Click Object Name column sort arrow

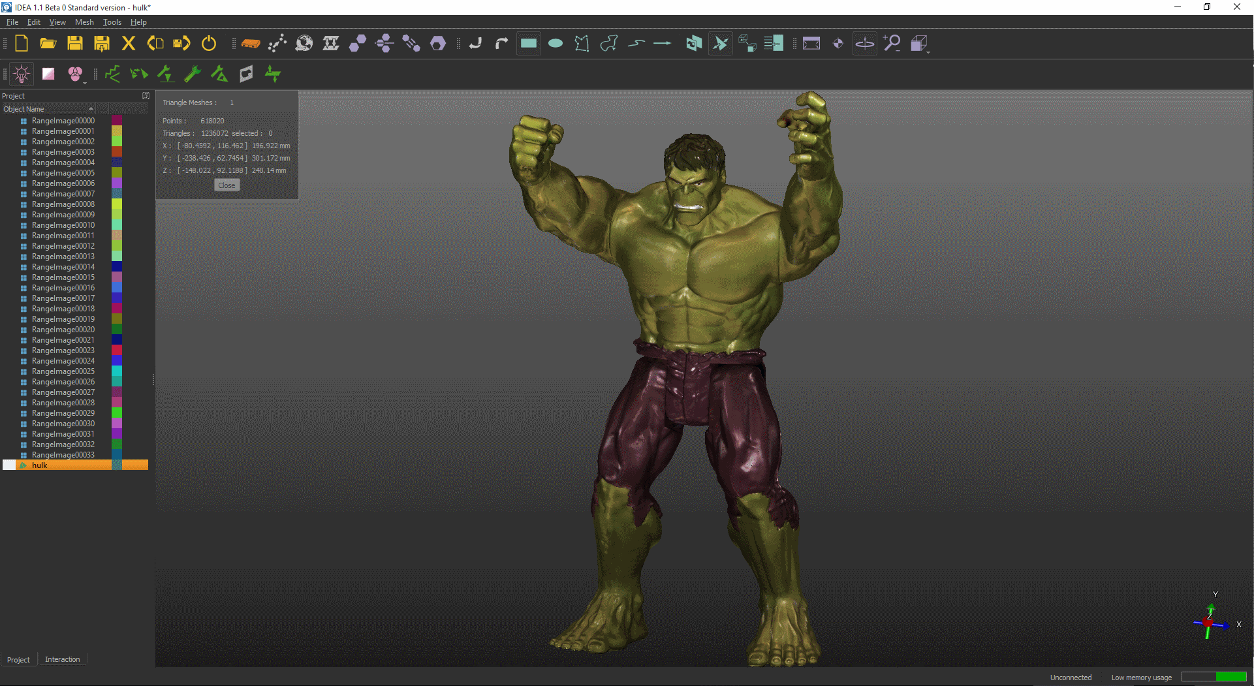point(91,109)
